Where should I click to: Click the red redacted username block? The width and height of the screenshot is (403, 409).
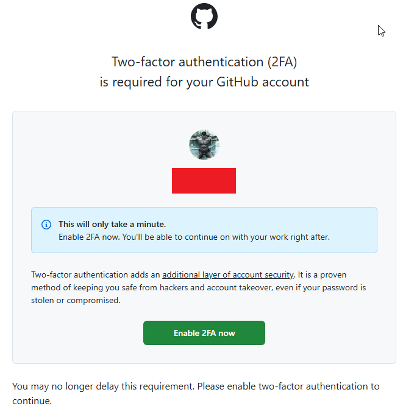(204, 181)
